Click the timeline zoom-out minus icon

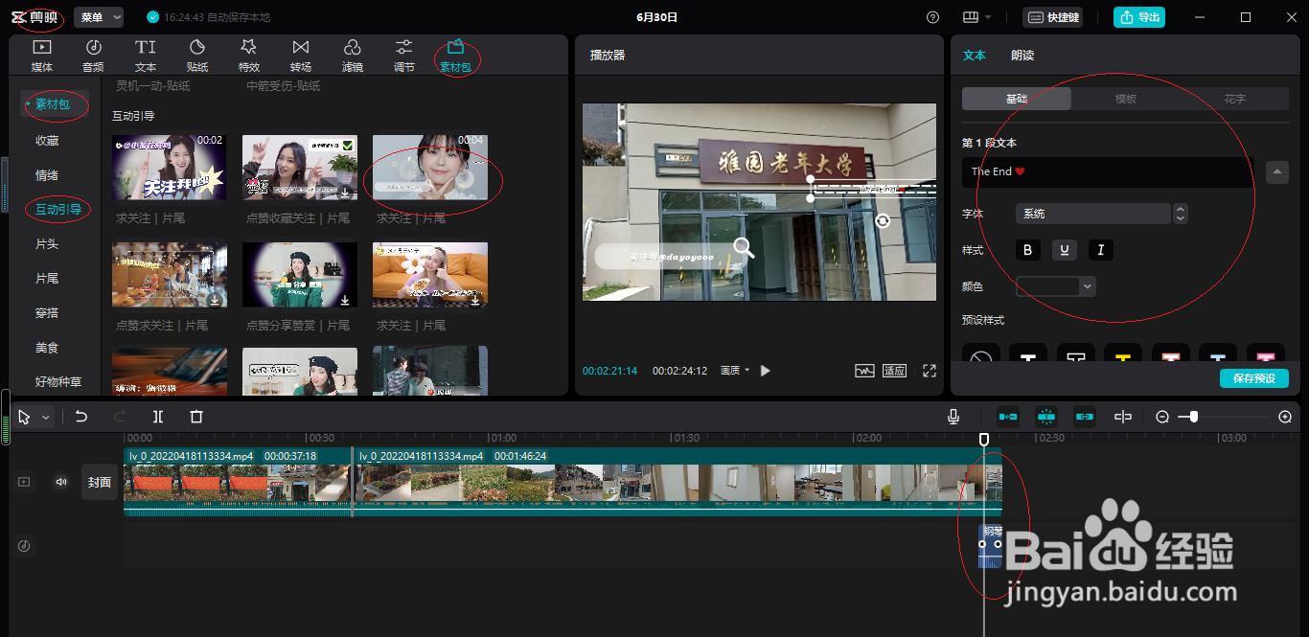tap(1162, 417)
